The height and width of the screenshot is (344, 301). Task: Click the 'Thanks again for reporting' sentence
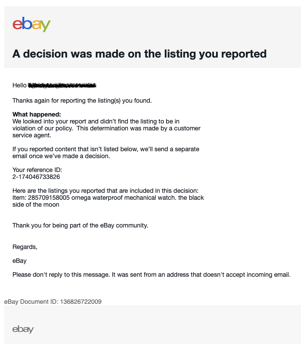click(x=82, y=101)
